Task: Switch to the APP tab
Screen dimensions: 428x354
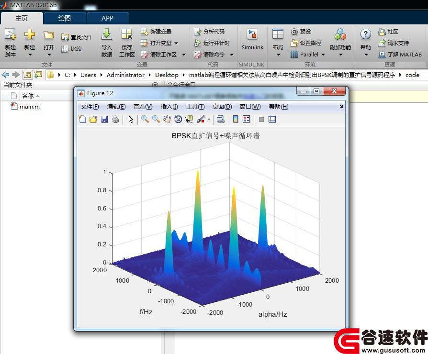Action: tap(107, 18)
